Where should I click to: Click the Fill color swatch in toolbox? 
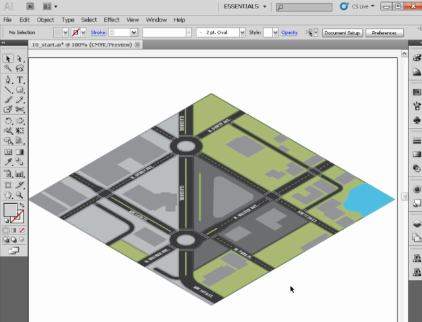[10, 210]
